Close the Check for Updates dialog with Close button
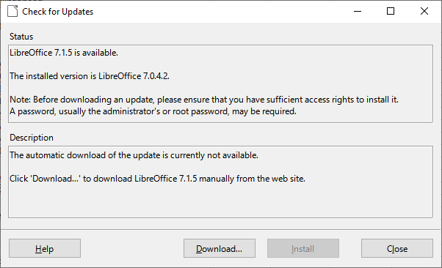Image resolution: width=442 pixels, height=268 pixels. (397, 249)
